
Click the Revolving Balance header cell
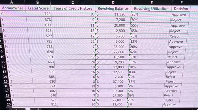[x=113, y=8]
